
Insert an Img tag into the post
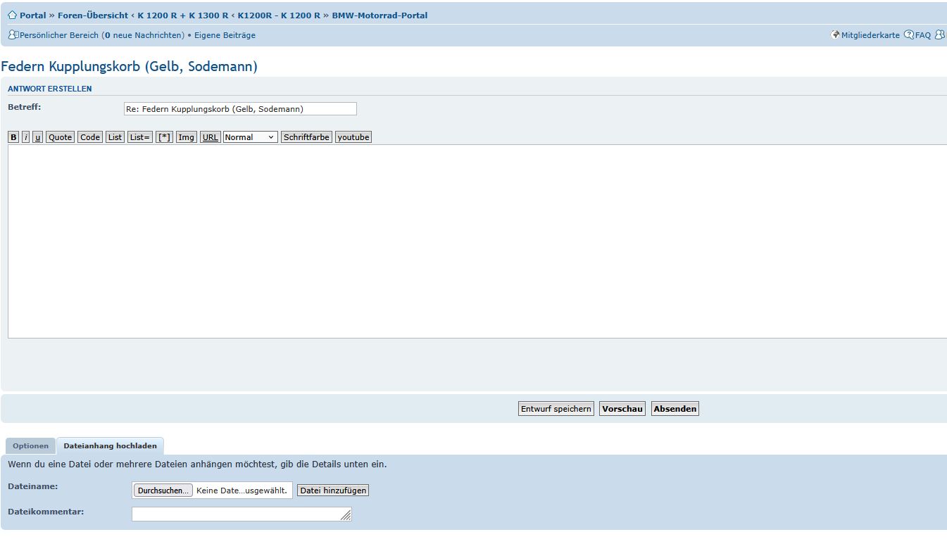186,137
